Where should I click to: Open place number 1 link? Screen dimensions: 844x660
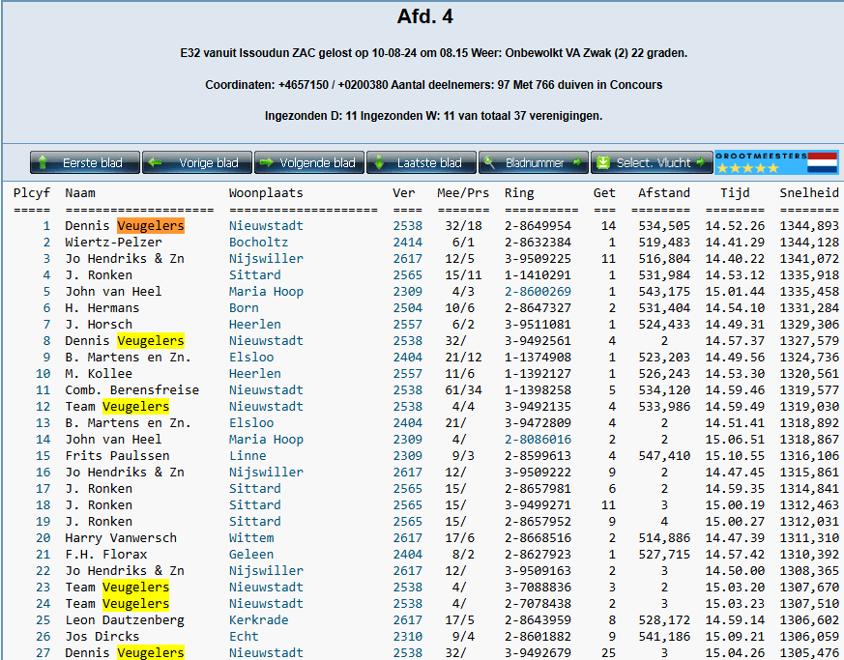(44, 226)
